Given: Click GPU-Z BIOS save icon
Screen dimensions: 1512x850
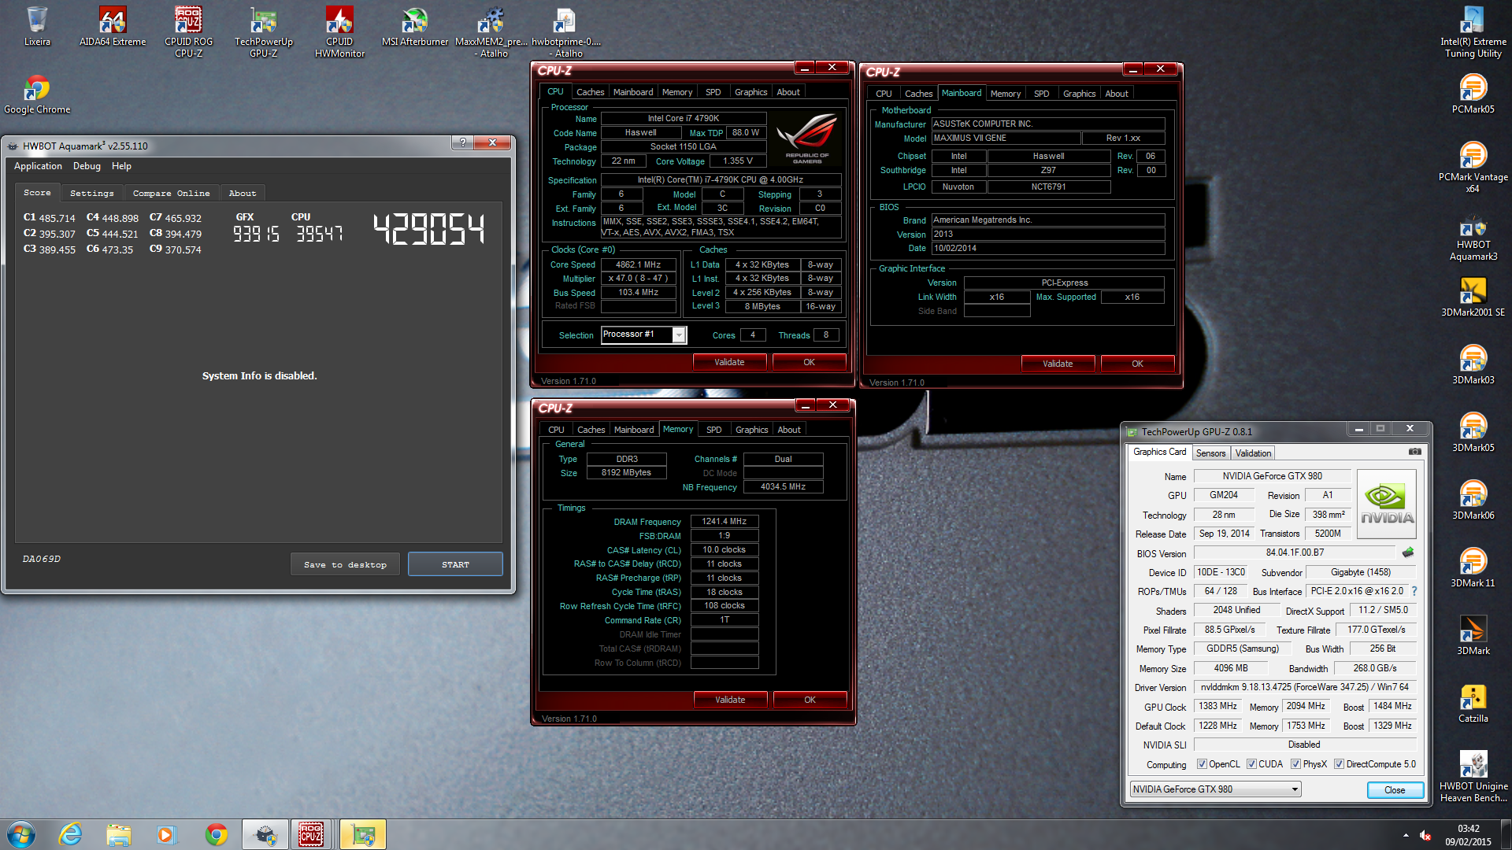Looking at the screenshot, I should tap(1408, 552).
